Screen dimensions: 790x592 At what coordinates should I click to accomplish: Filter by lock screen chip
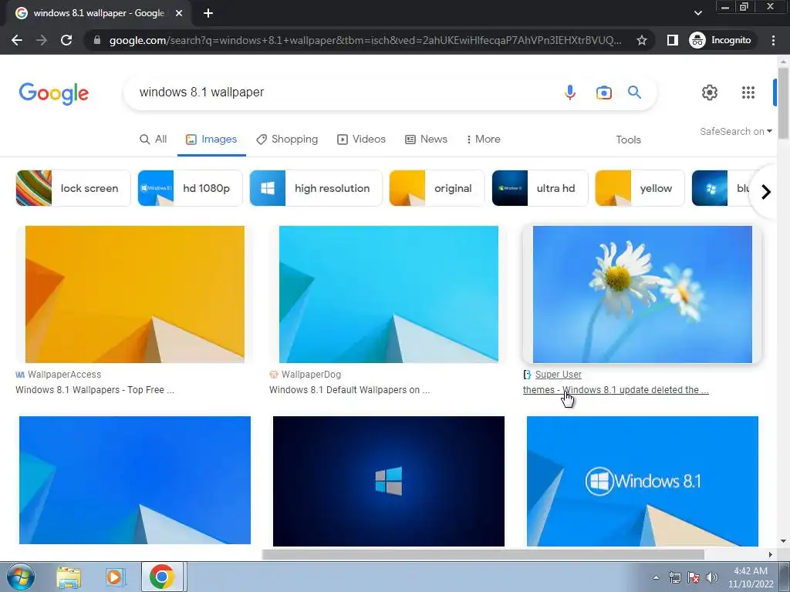73,188
